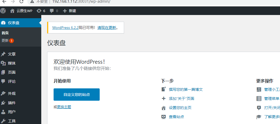Viewport: 280px width, 124px height.
Task: Click the 撰写您的第一篇博文 link
Action: [x=186, y=89]
